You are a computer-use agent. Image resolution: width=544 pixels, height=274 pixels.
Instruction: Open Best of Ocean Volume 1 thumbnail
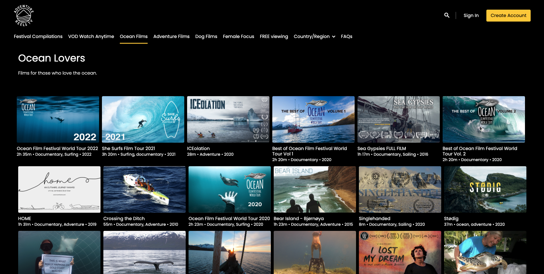[313, 119]
